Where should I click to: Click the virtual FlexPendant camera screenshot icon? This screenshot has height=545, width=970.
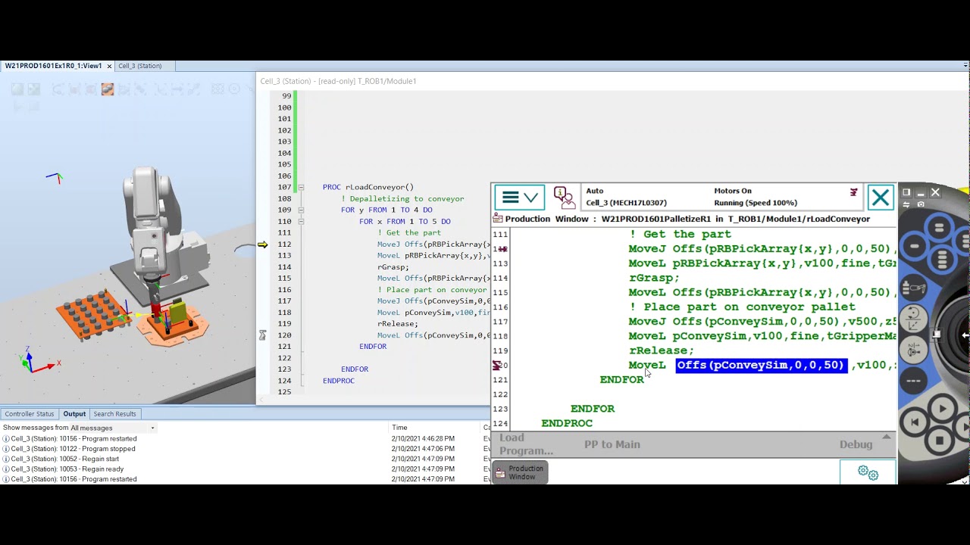tap(921, 204)
